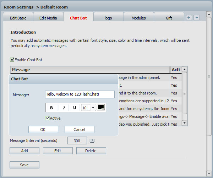
Task: Disable the Enable Chat Bot checkbox
Action: [x=12, y=60]
